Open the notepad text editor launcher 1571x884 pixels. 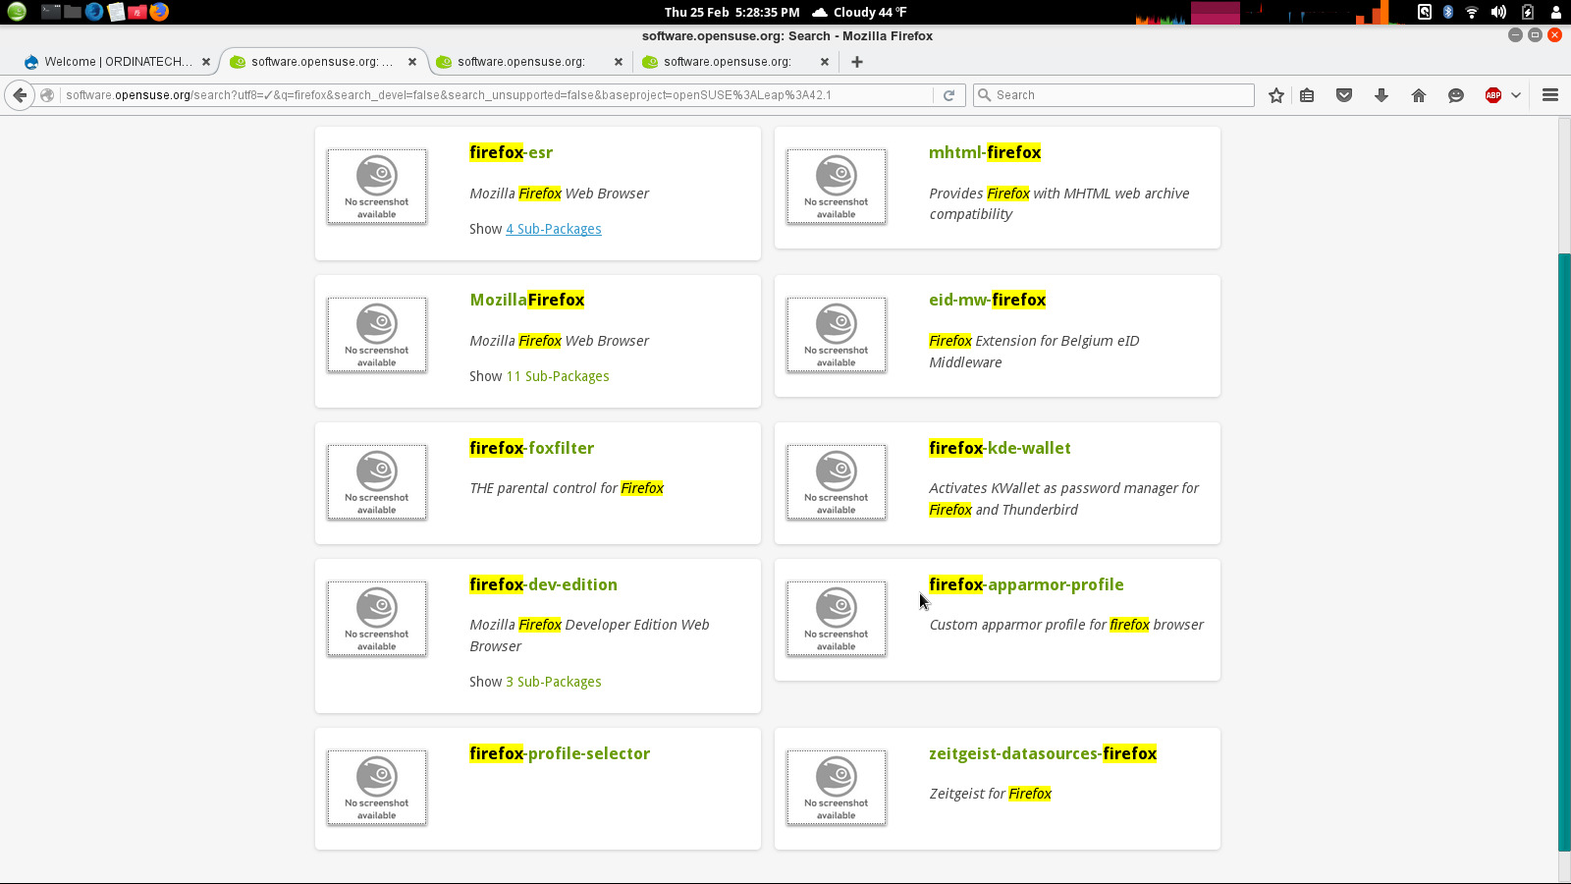coord(116,12)
